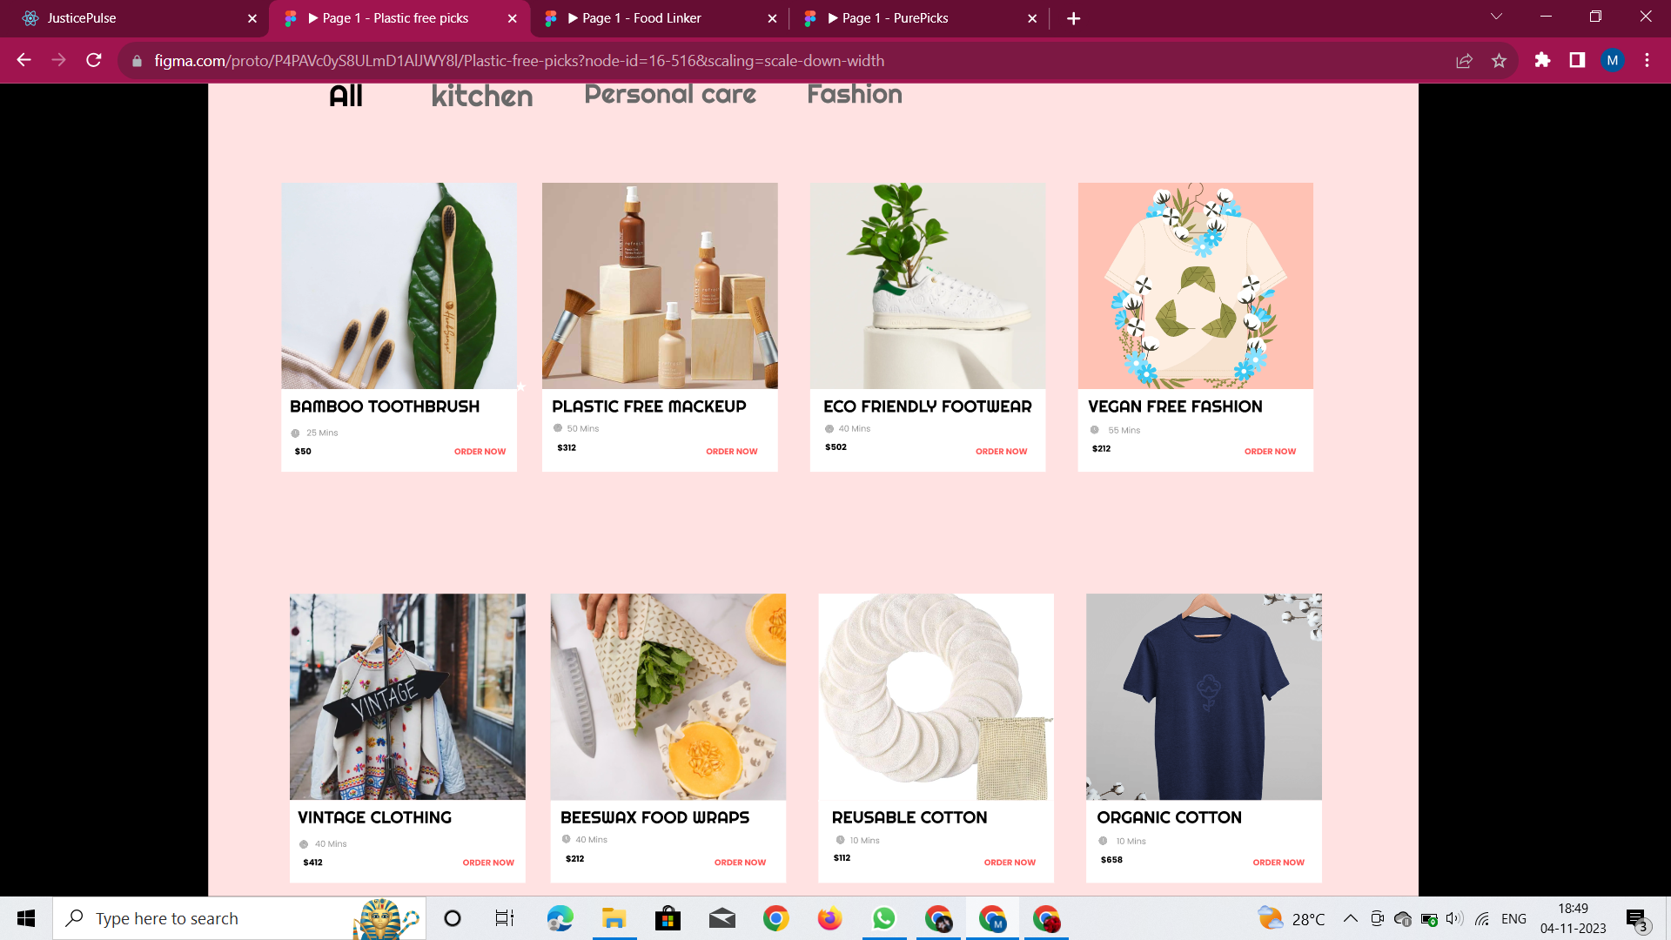
Task: Click the Eco Friendly Footwear image
Action: click(x=927, y=285)
